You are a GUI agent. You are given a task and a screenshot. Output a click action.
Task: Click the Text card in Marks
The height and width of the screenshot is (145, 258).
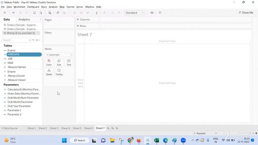pos(69,62)
